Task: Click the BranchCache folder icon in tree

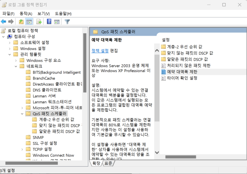Action: tap(28, 78)
